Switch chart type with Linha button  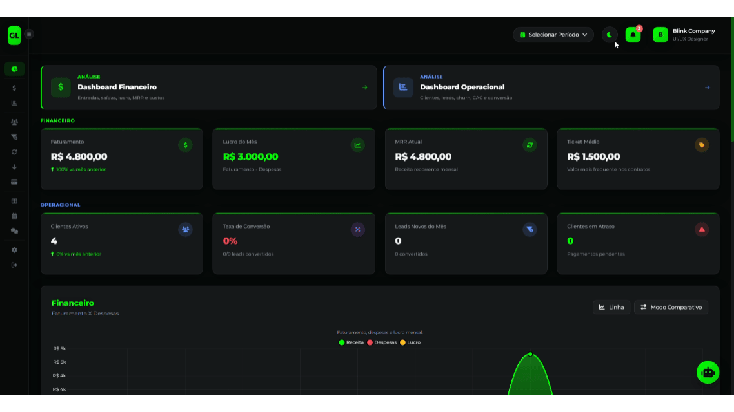click(611, 307)
